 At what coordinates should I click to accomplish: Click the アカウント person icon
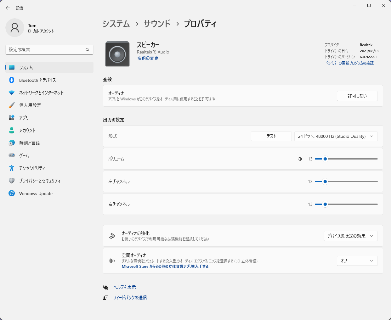[x=12, y=130]
